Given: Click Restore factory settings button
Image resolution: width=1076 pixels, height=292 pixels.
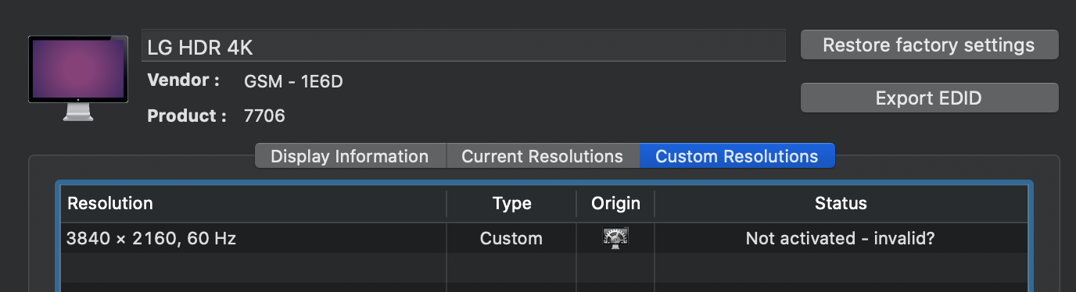Looking at the screenshot, I should [x=929, y=45].
